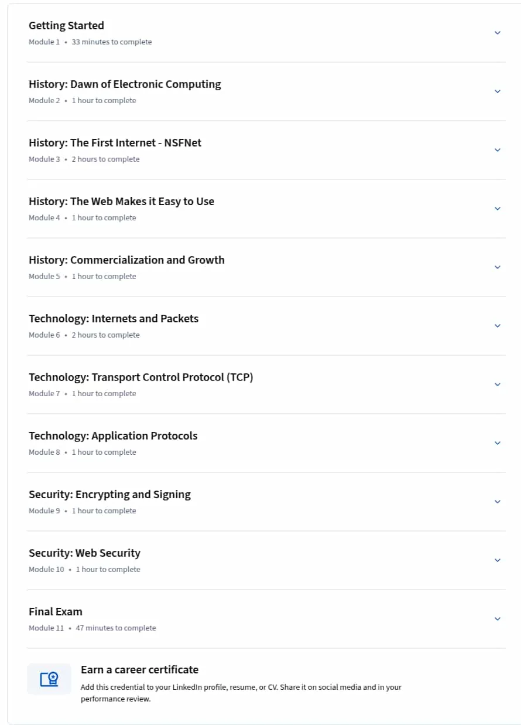Image resolution: width=521 pixels, height=725 pixels.
Task: Expand Web Security module chevron
Action: [x=498, y=560]
